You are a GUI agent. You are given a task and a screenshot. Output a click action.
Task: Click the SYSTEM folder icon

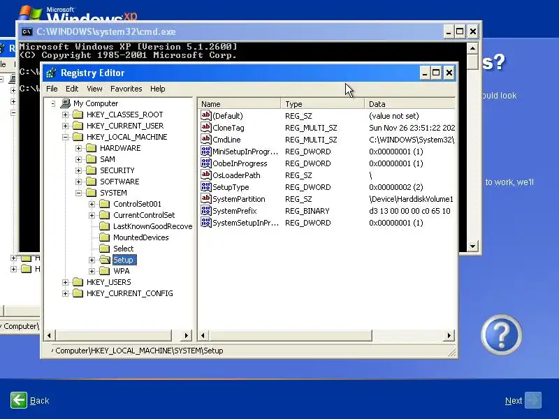click(x=92, y=193)
